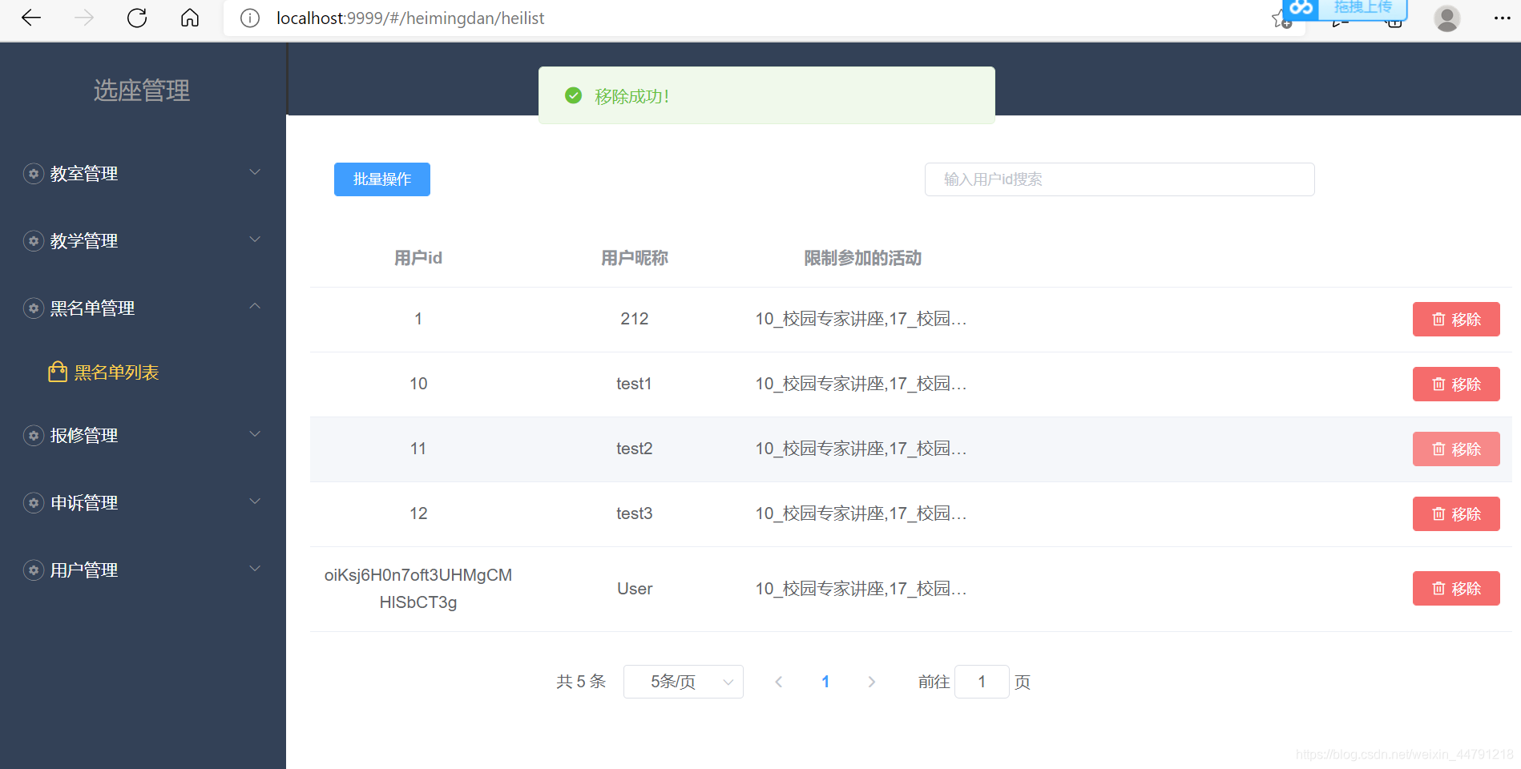Go to previous page arrow in pagination
The image size is (1521, 769).
coord(778,682)
